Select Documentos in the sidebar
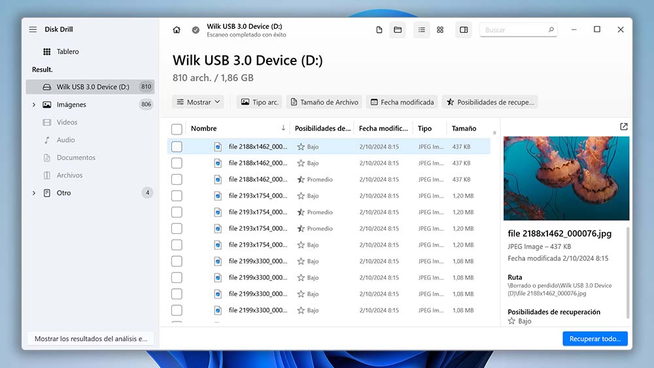 tap(90, 158)
